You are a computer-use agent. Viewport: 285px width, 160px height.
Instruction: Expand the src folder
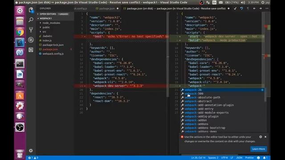pyautogui.click(x=45, y=32)
